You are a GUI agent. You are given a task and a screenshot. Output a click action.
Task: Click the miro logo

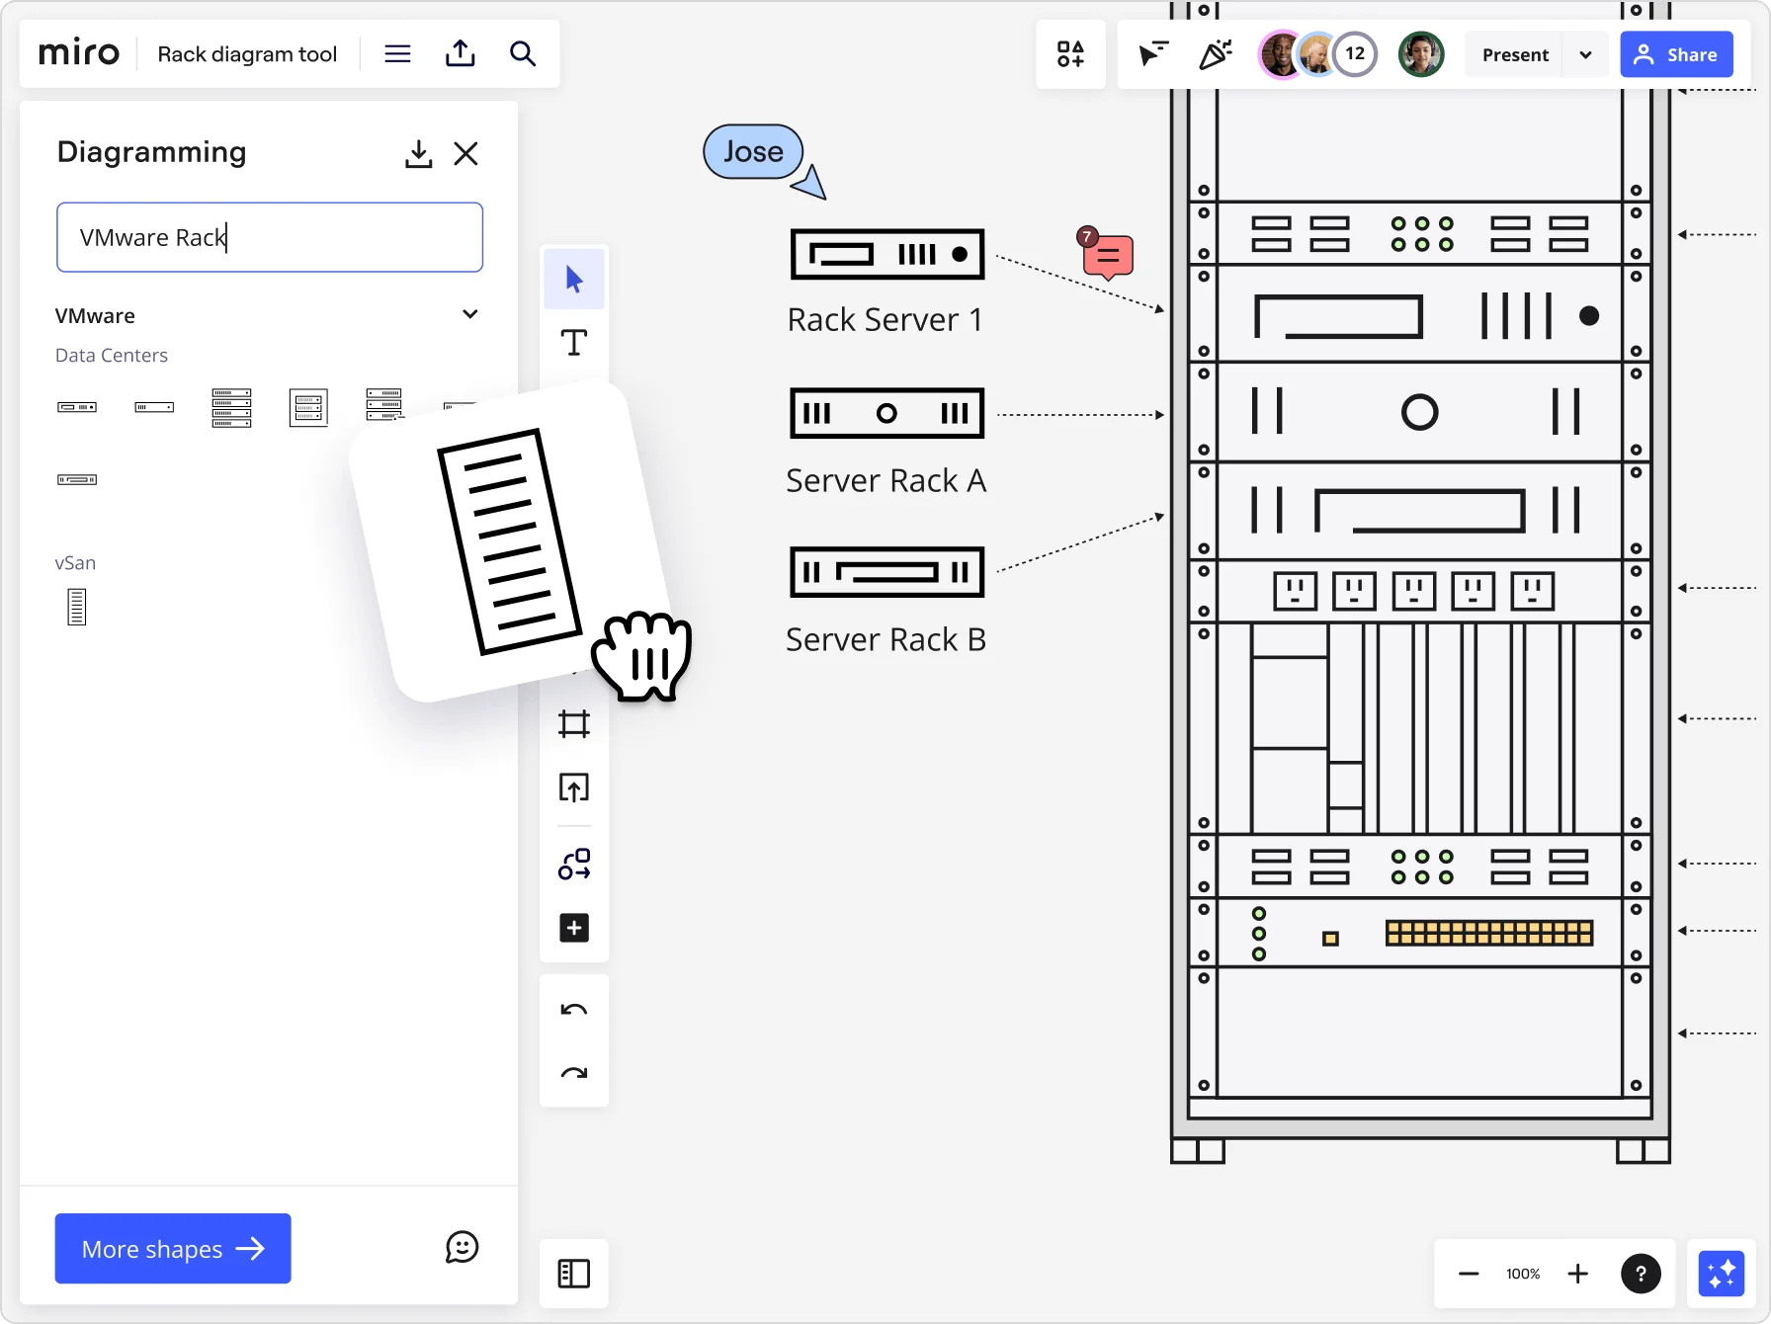(78, 53)
